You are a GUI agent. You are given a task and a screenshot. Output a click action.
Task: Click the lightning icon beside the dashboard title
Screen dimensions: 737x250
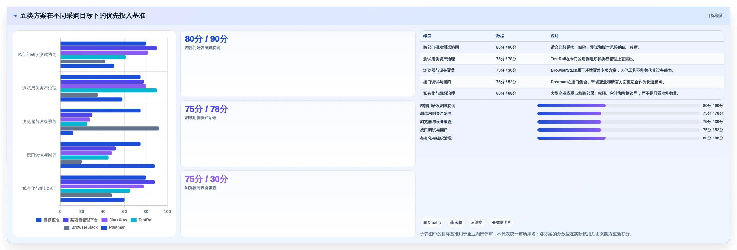[15, 16]
